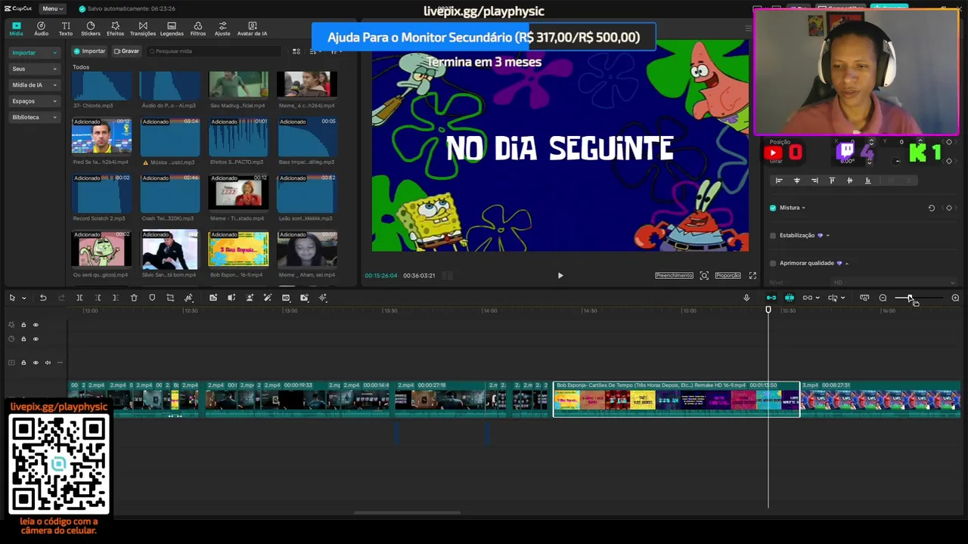Undo the last timeline action
This screenshot has height=544, width=968.
pos(43,298)
